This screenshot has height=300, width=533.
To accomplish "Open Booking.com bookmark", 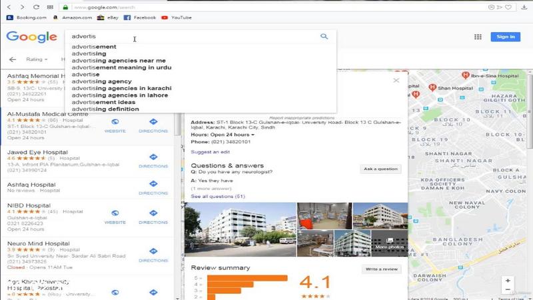I will click(27, 17).
